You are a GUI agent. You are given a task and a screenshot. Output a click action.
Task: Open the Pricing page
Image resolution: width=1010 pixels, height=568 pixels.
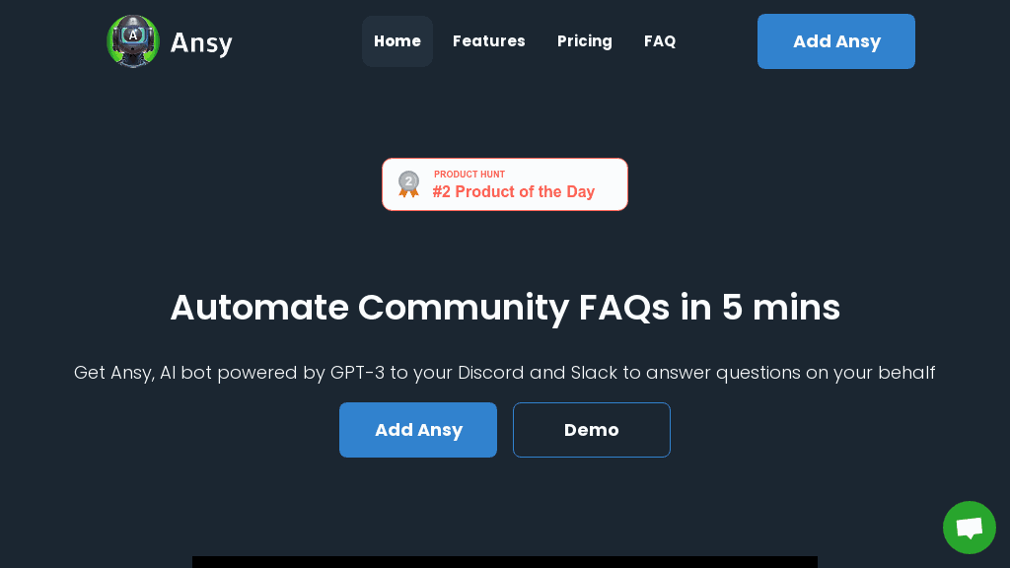(585, 41)
